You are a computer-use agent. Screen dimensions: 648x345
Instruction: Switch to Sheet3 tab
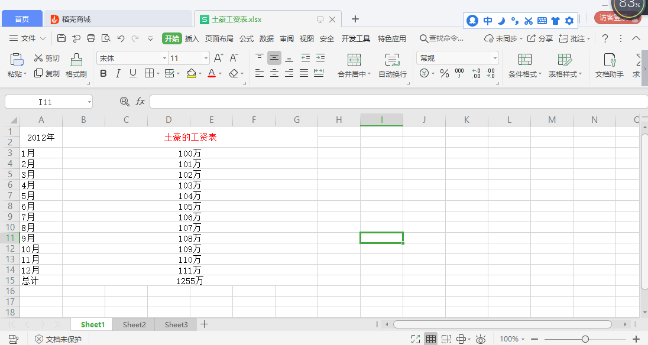coord(176,324)
